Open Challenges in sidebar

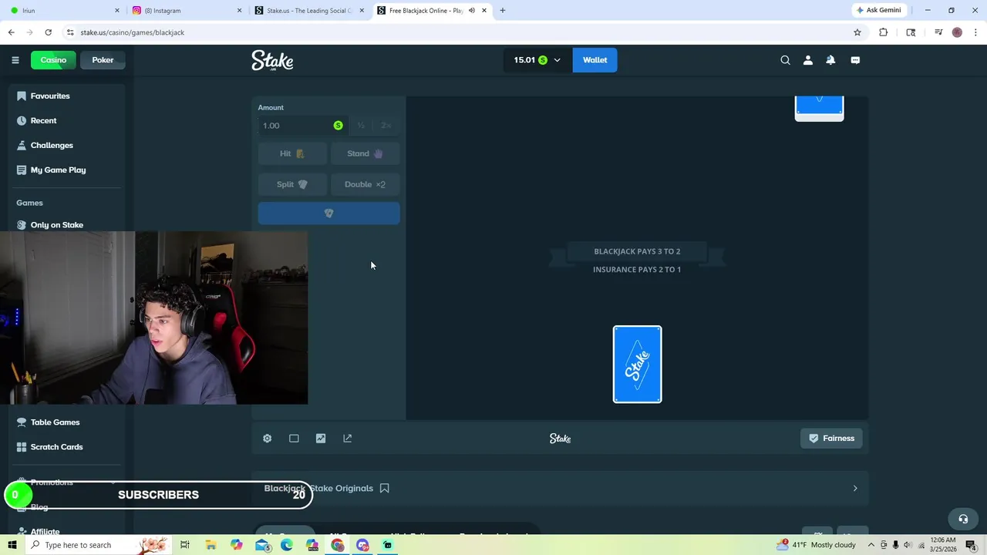coord(52,145)
